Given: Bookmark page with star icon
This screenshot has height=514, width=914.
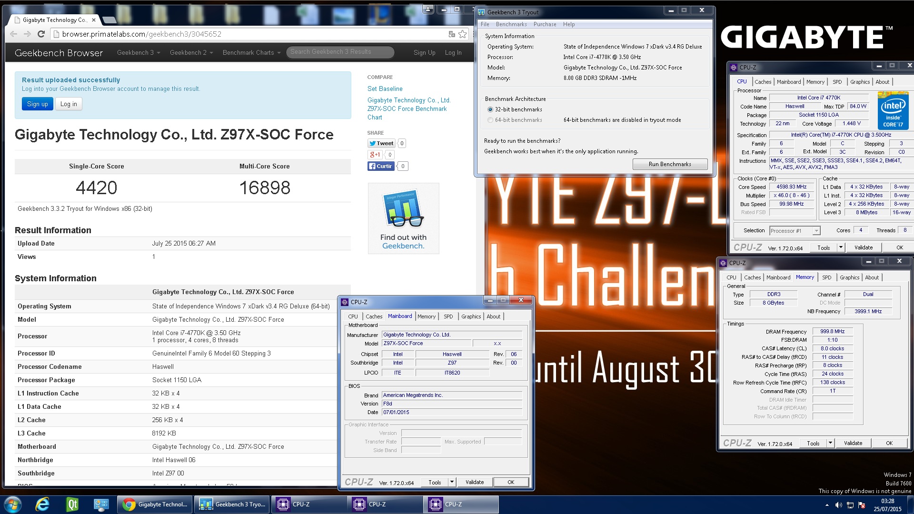Looking at the screenshot, I should point(462,34).
